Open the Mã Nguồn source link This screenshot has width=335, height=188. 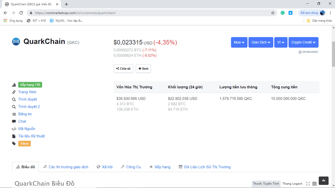coord(26,129)
